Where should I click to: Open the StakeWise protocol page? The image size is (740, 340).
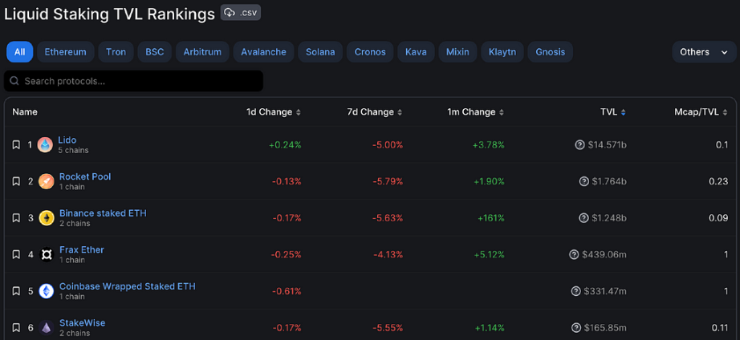tap(82, 323)
